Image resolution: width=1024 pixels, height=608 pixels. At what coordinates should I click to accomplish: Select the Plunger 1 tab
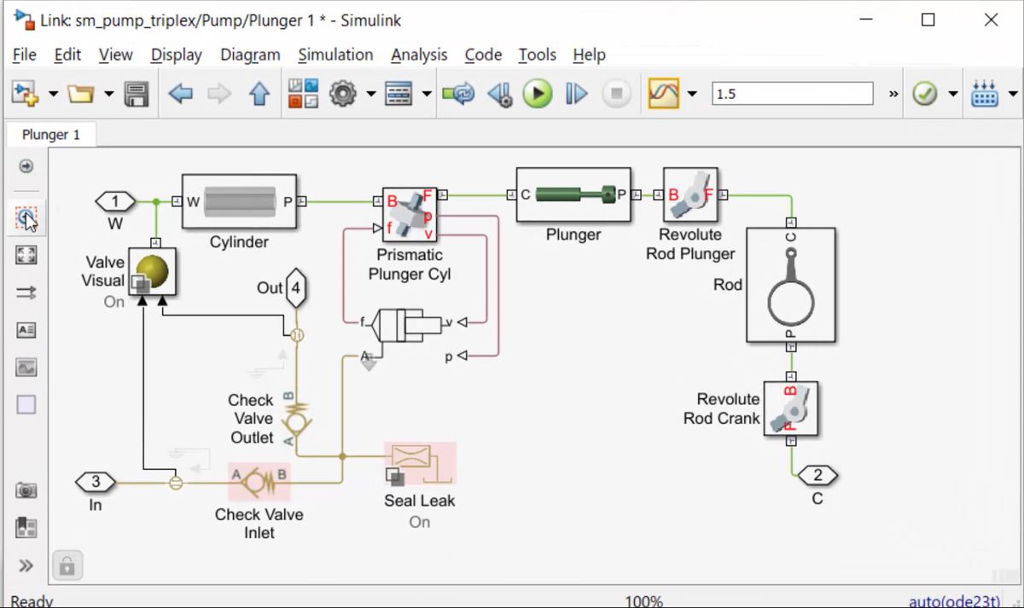pos(51,135)
